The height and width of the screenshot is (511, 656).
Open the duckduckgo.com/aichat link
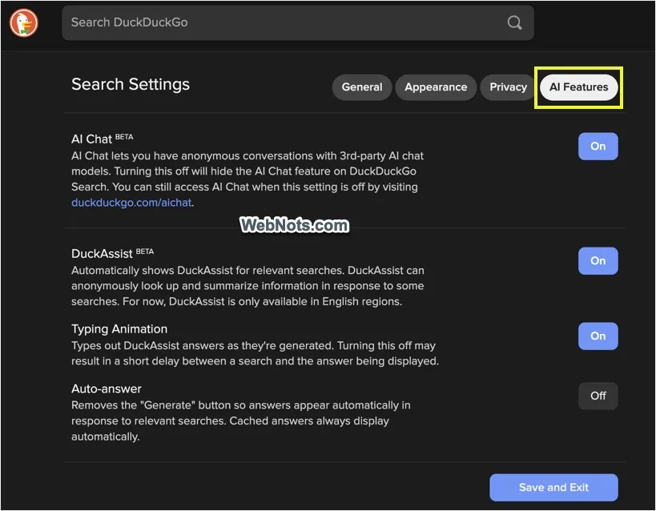pyautogui.click(x=131, y=203)
